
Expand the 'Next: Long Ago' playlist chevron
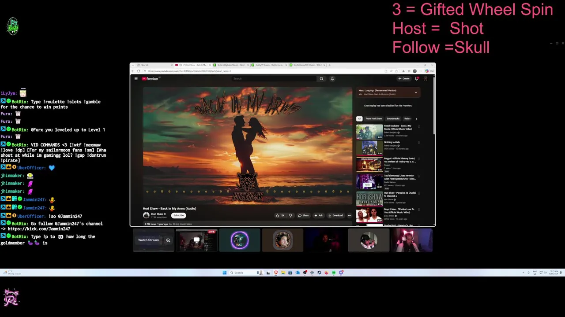[x=416, y=92]
